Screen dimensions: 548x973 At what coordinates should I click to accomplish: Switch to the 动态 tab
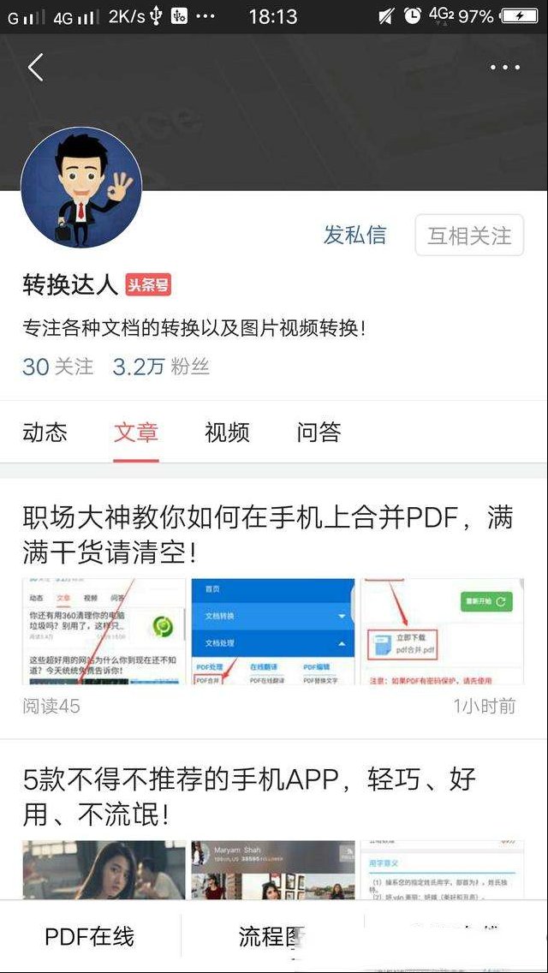(45, 432)
